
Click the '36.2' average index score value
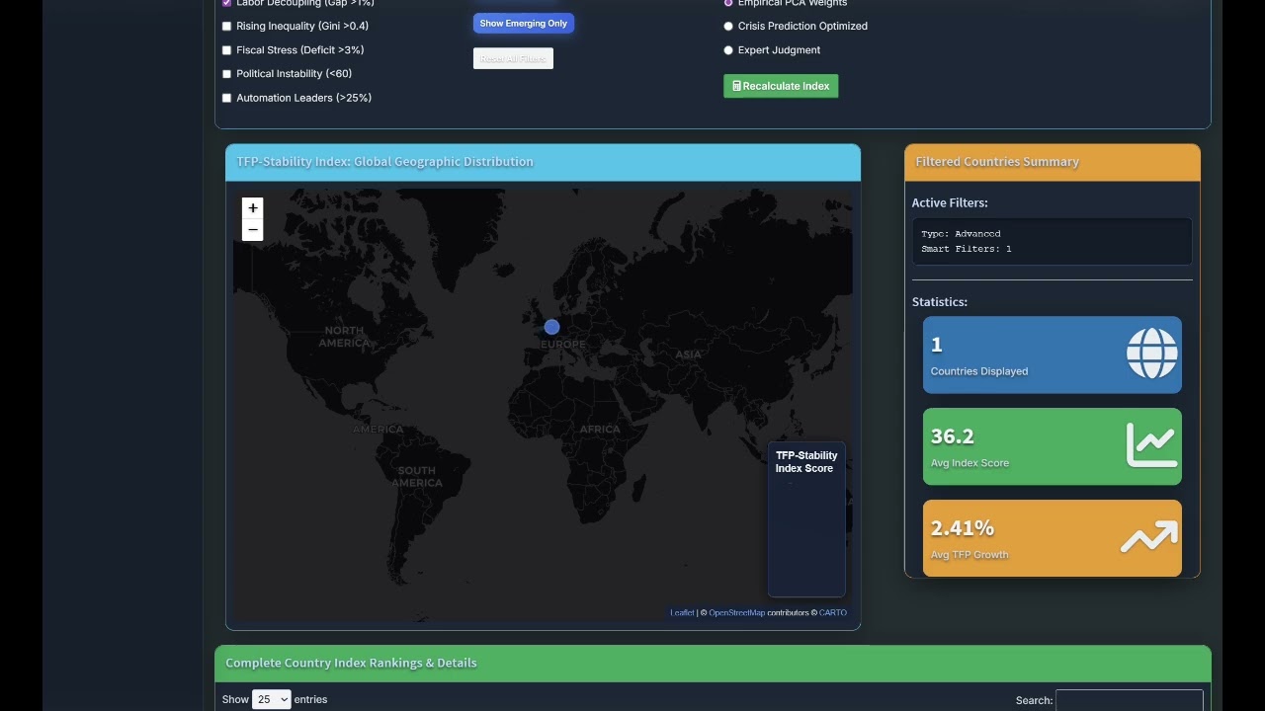click(x=953, y=436)
